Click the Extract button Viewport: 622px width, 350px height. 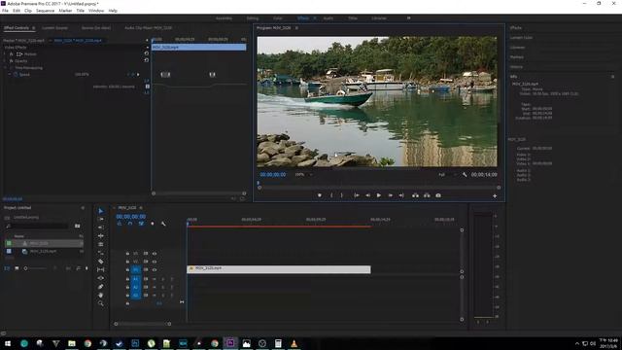coord(427,195)
